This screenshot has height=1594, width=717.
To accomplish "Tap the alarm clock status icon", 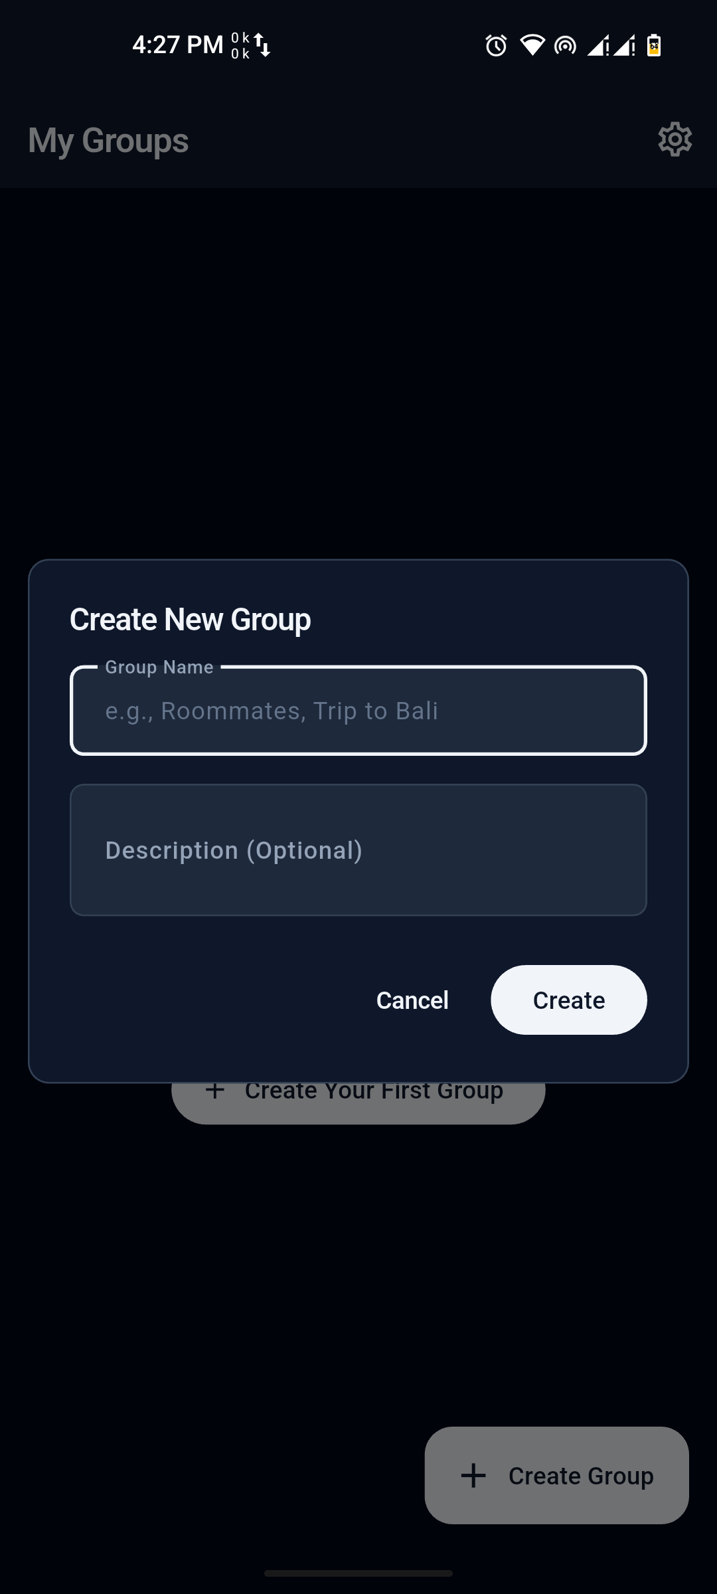I will [496, 46].
